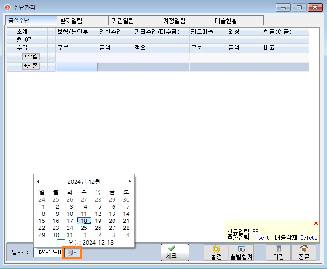Click the 현금(예금) column header
This screenshot has height=269, width=327.
[285, 32]
